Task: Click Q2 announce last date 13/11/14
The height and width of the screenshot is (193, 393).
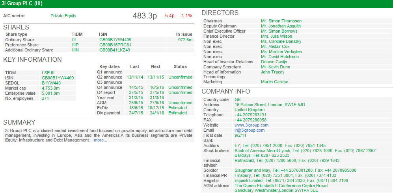Action: (x=135, y=77)
